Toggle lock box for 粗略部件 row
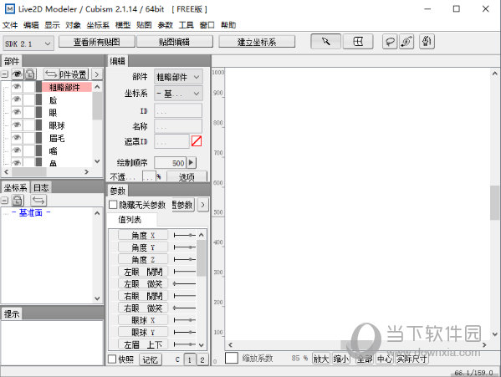Screen dimensions: 501x377 [29, 87]
